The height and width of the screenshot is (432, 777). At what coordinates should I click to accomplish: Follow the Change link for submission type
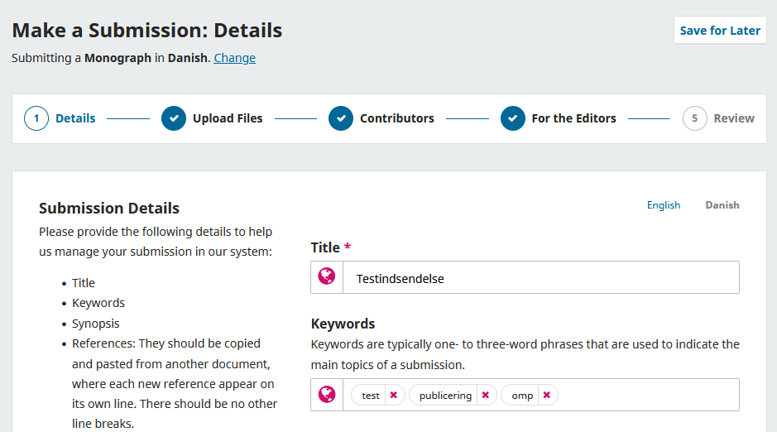pos(234,58)
